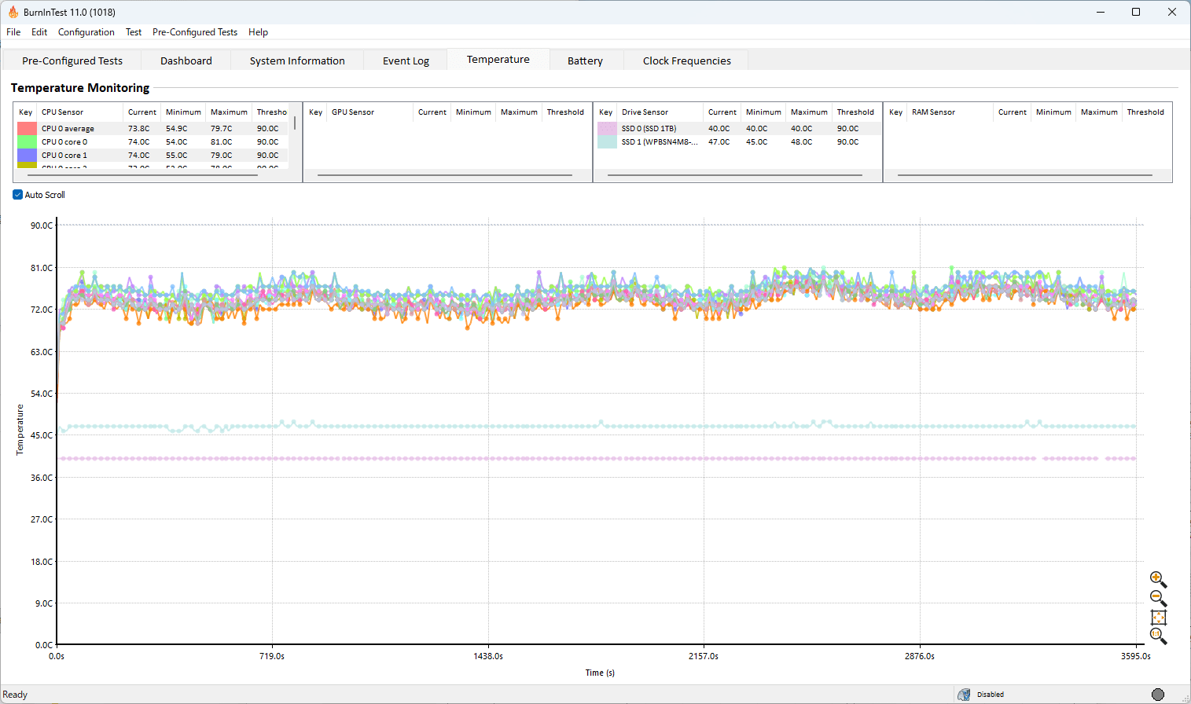The image size is (1191, 704).
Task: Click the Disabled status computer icon
Action: 964,695
